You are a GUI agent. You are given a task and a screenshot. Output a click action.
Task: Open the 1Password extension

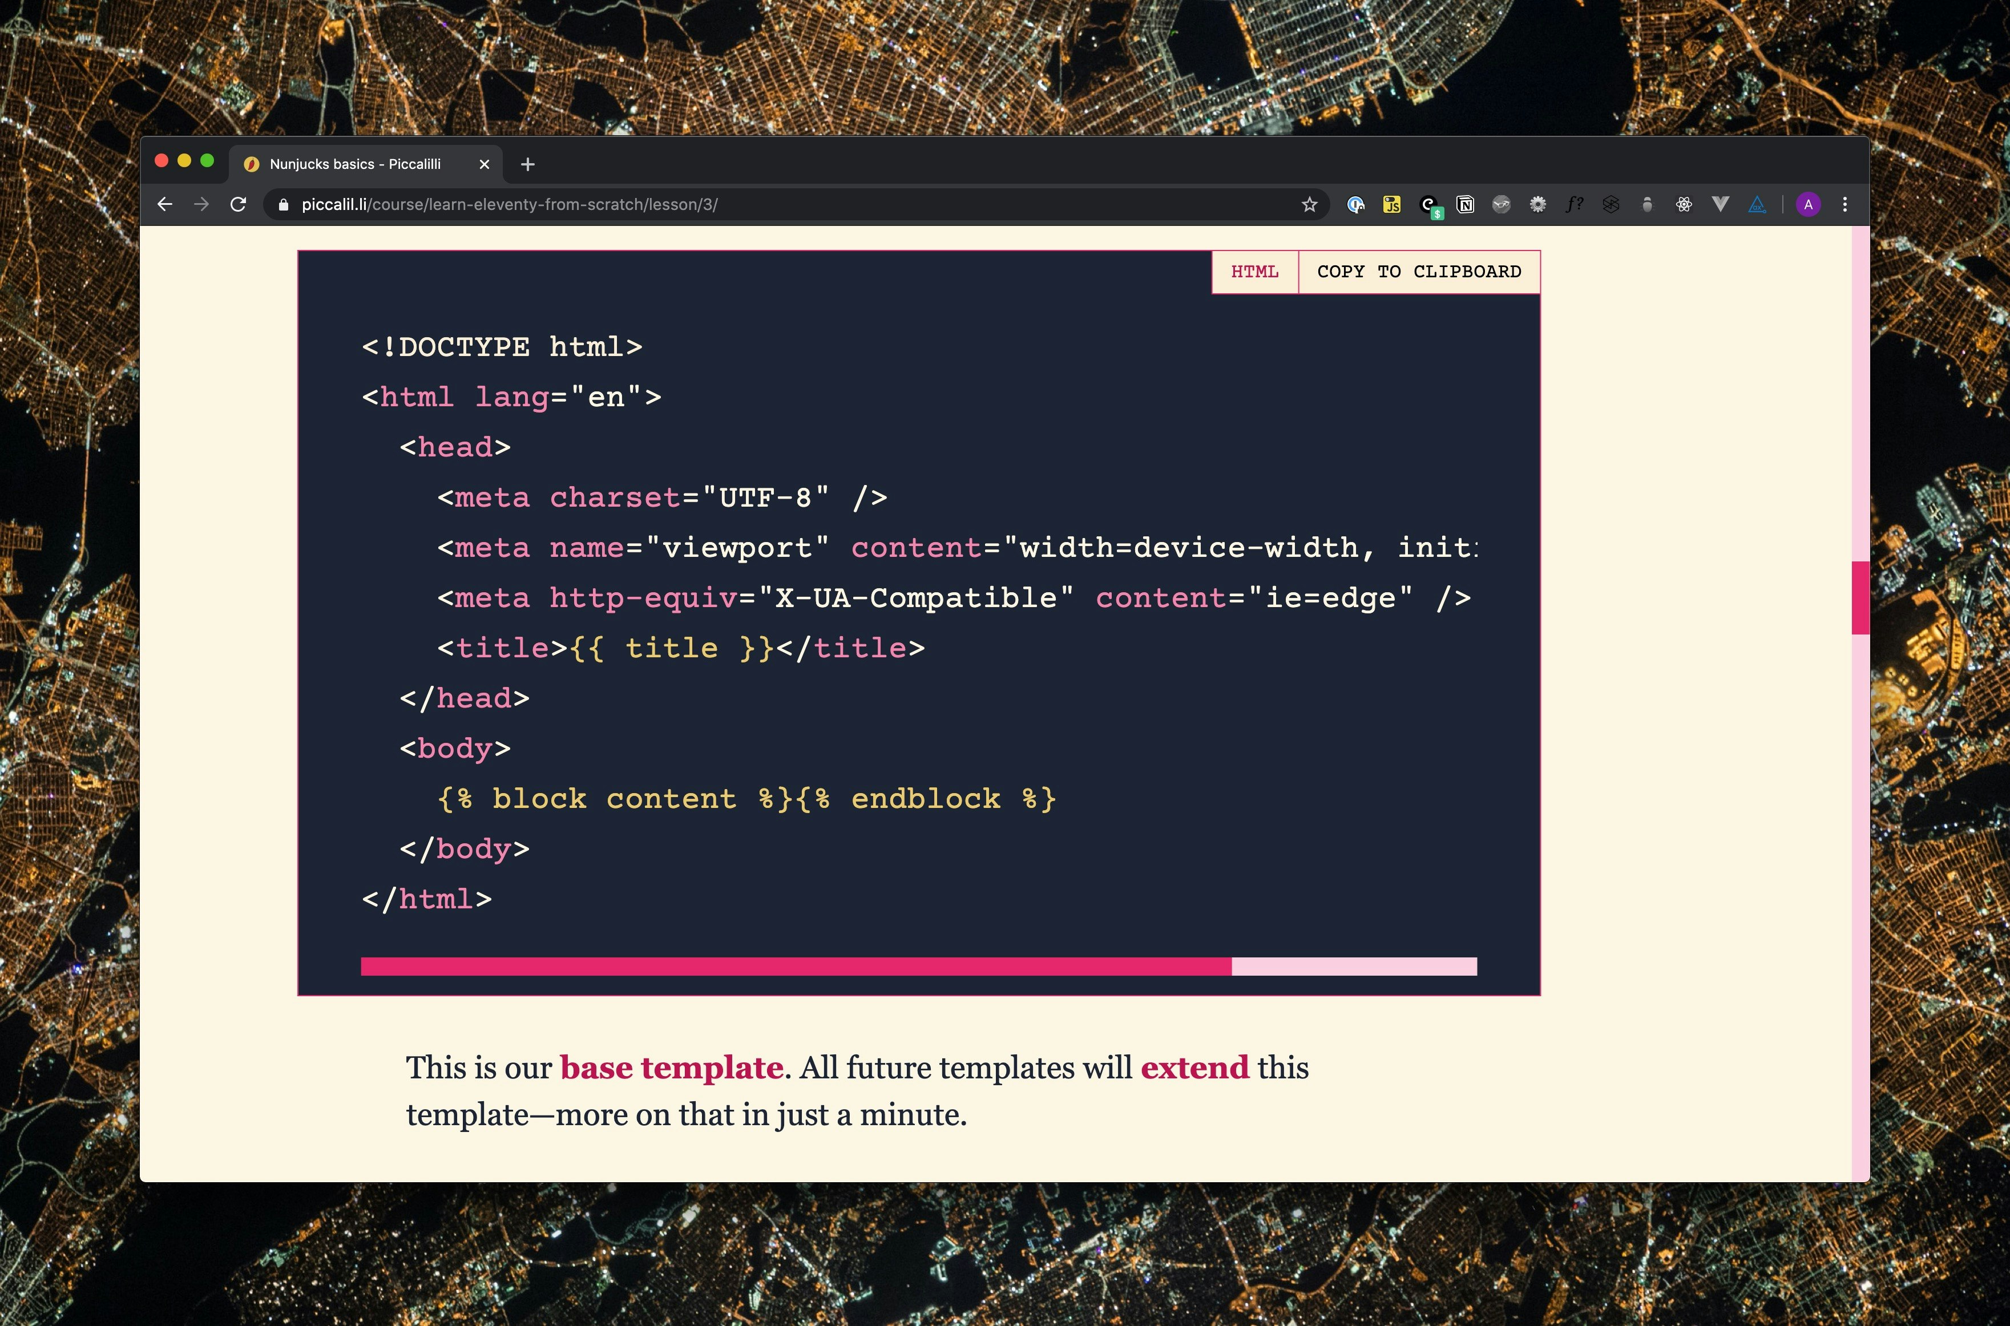click(1357, 204)
